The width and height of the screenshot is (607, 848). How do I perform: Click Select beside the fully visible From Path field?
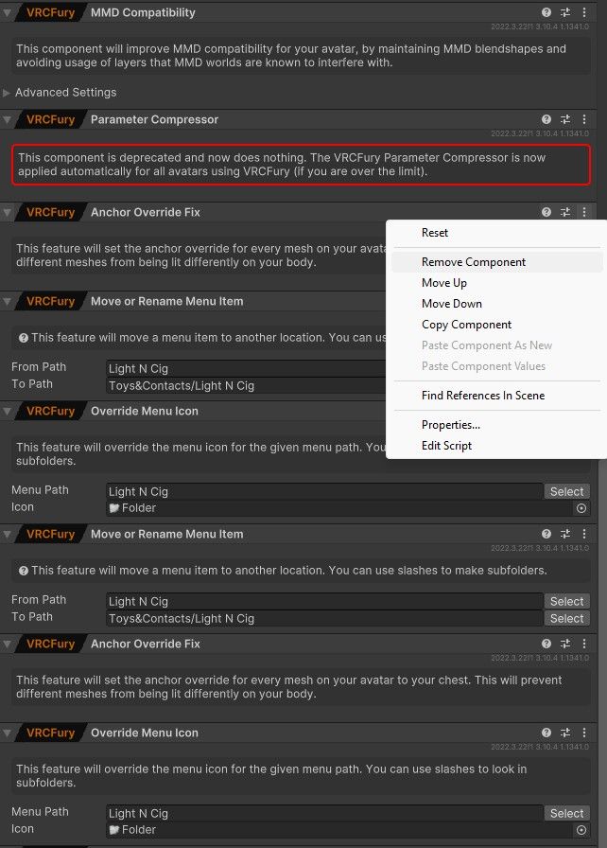(566, 601)
